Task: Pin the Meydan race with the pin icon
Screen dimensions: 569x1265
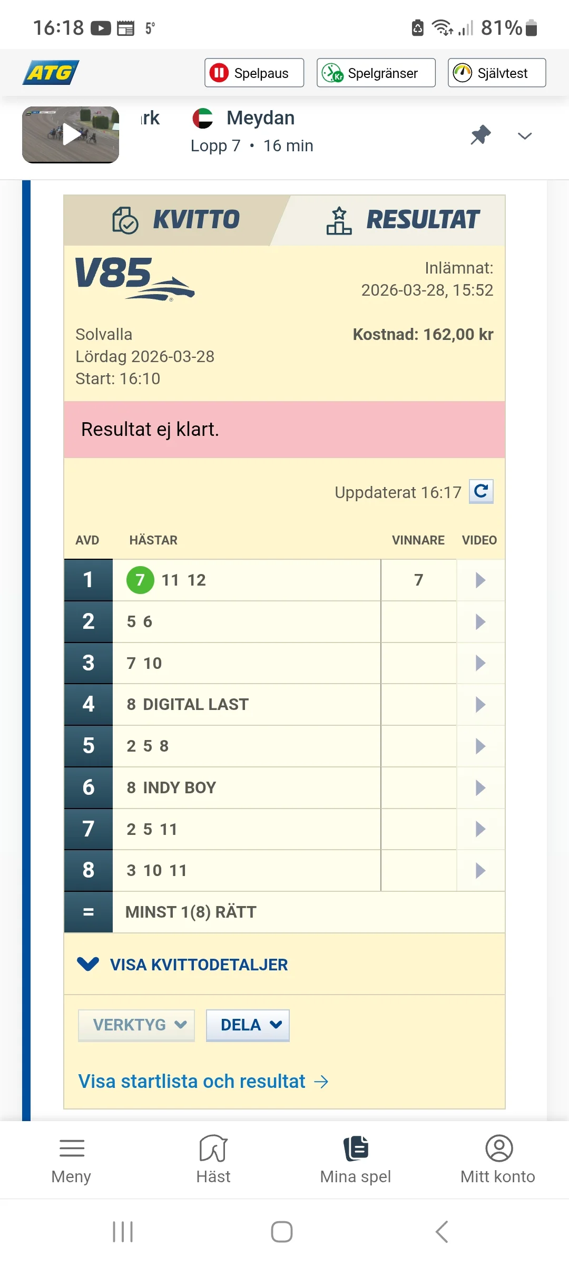Action: tap(480, 135)
